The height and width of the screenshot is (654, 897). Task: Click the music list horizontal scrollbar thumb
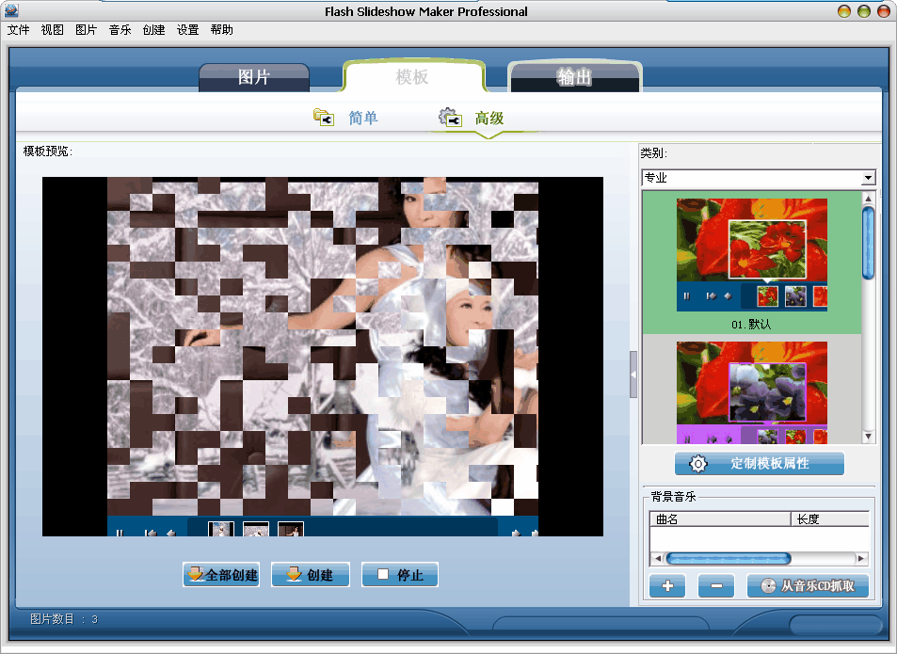[x=729, y=559]
